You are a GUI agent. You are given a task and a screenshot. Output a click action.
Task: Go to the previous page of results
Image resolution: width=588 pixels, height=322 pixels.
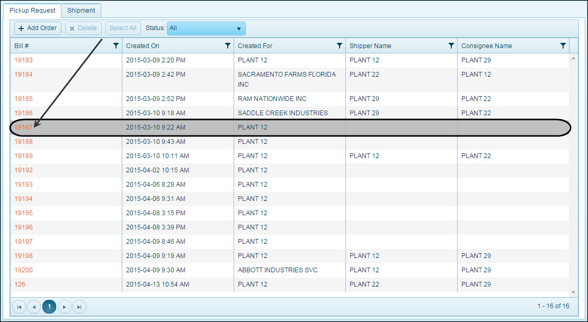34,307
